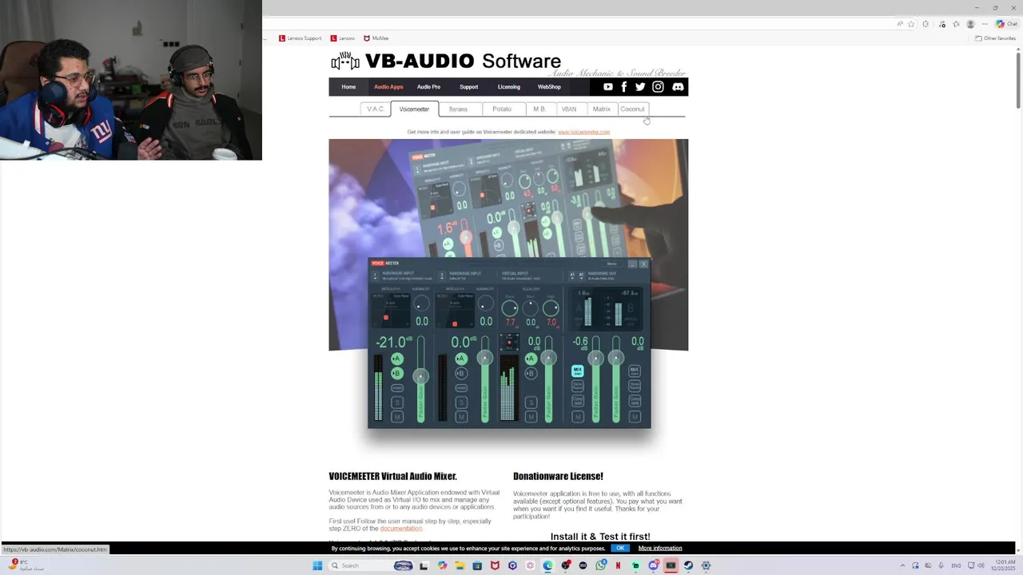Switch to V.A.C. tab
Image resolution: width=1023 pixels, height=575 pixels.
pos(376,109)
